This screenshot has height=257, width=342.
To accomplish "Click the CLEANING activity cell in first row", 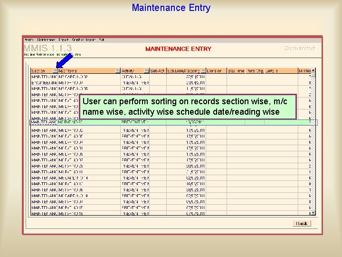I will (x=135, y=77).
